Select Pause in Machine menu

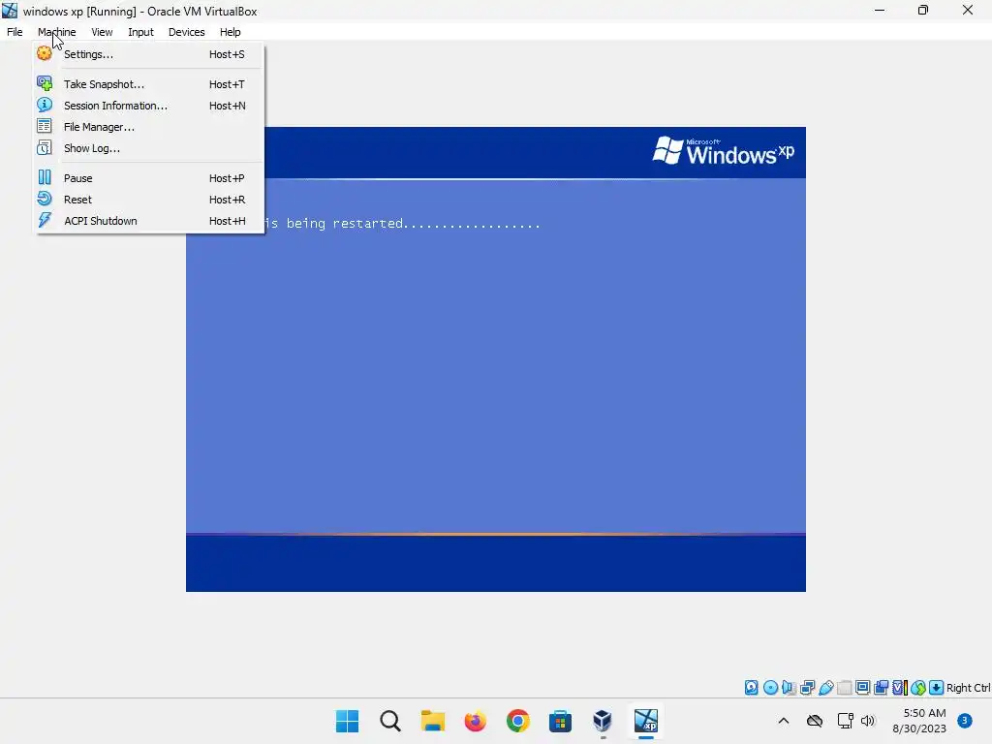(x=148, y=178)
